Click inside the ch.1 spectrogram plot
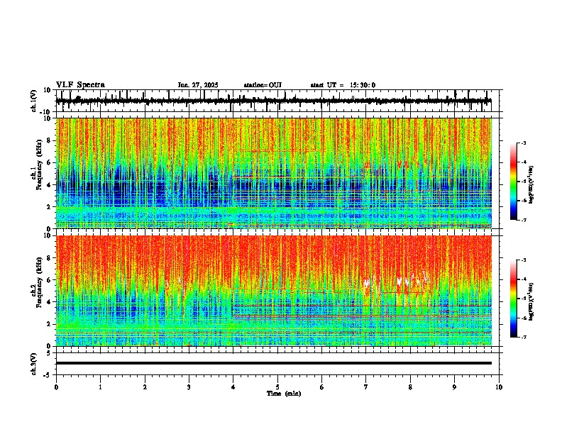This screenshot has width=562, height=434. click(274, 173)
